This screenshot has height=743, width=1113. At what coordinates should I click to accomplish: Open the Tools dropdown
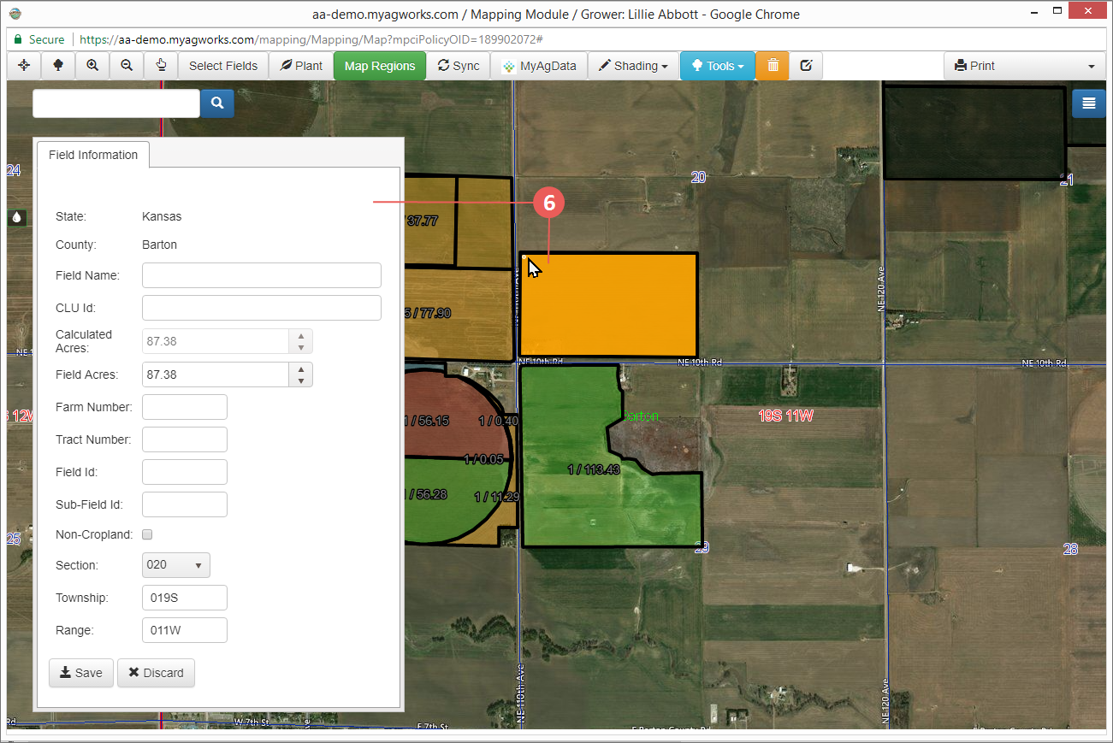[718, 66]
